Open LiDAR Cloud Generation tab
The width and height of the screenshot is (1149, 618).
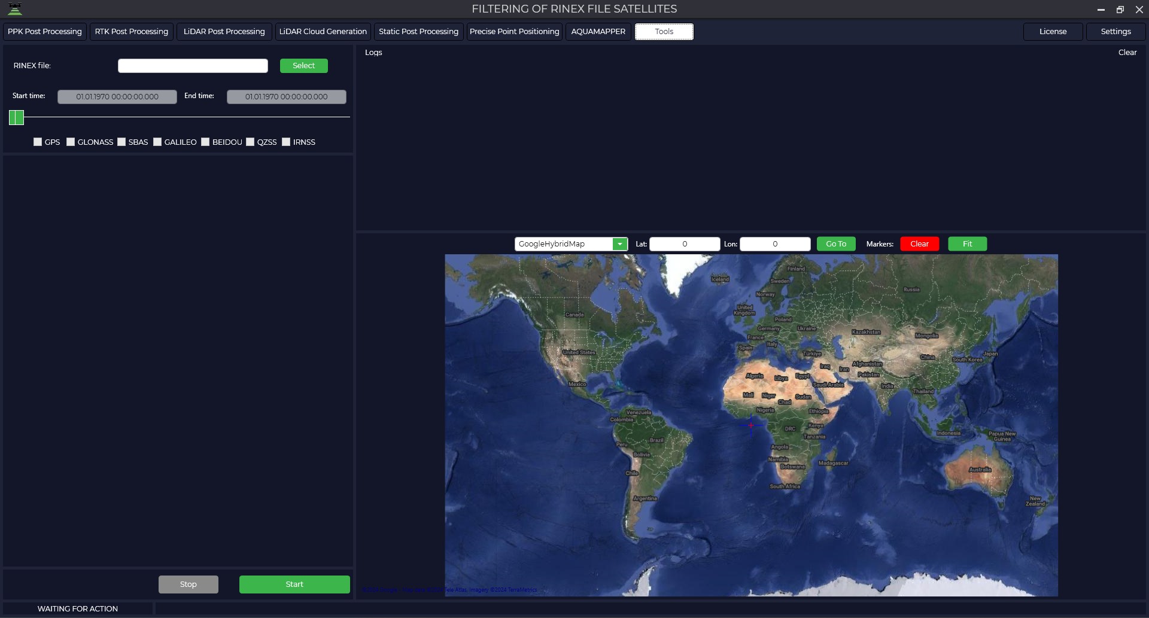(323, 32)
